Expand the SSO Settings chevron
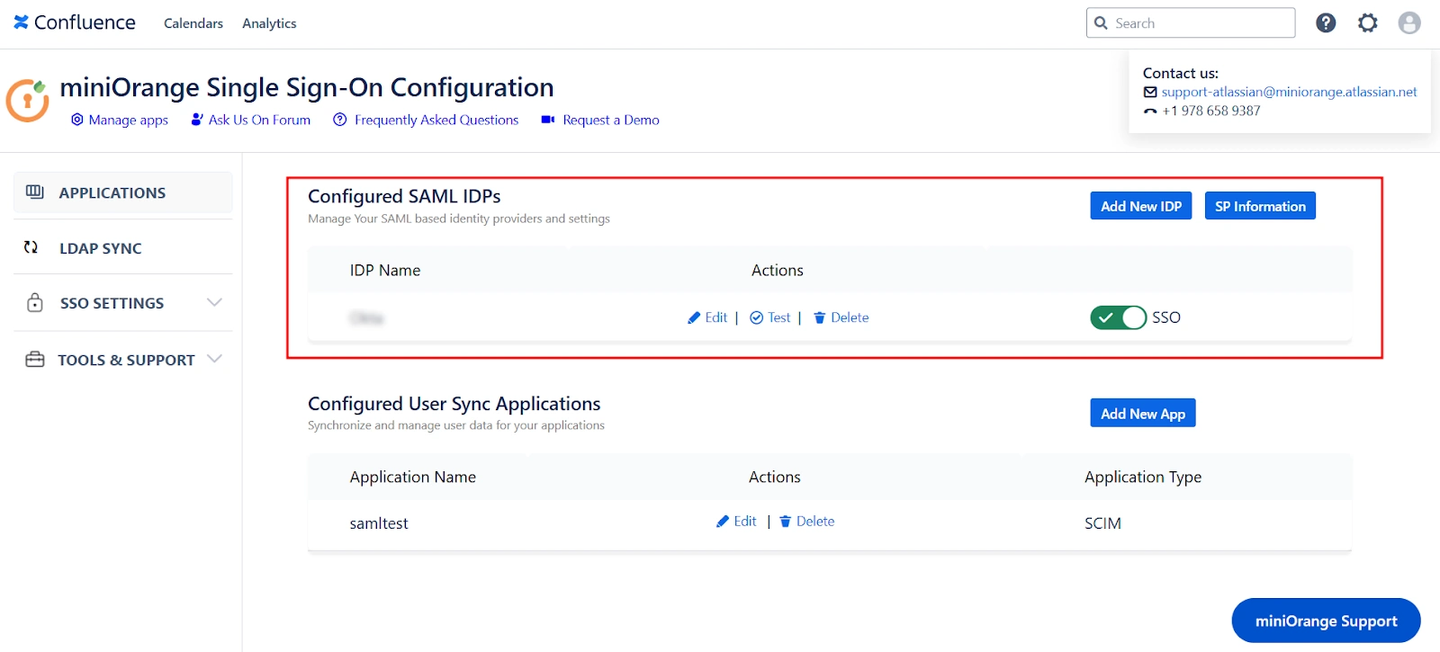The height and width of the screenshot is (652, 1440). 214,302
